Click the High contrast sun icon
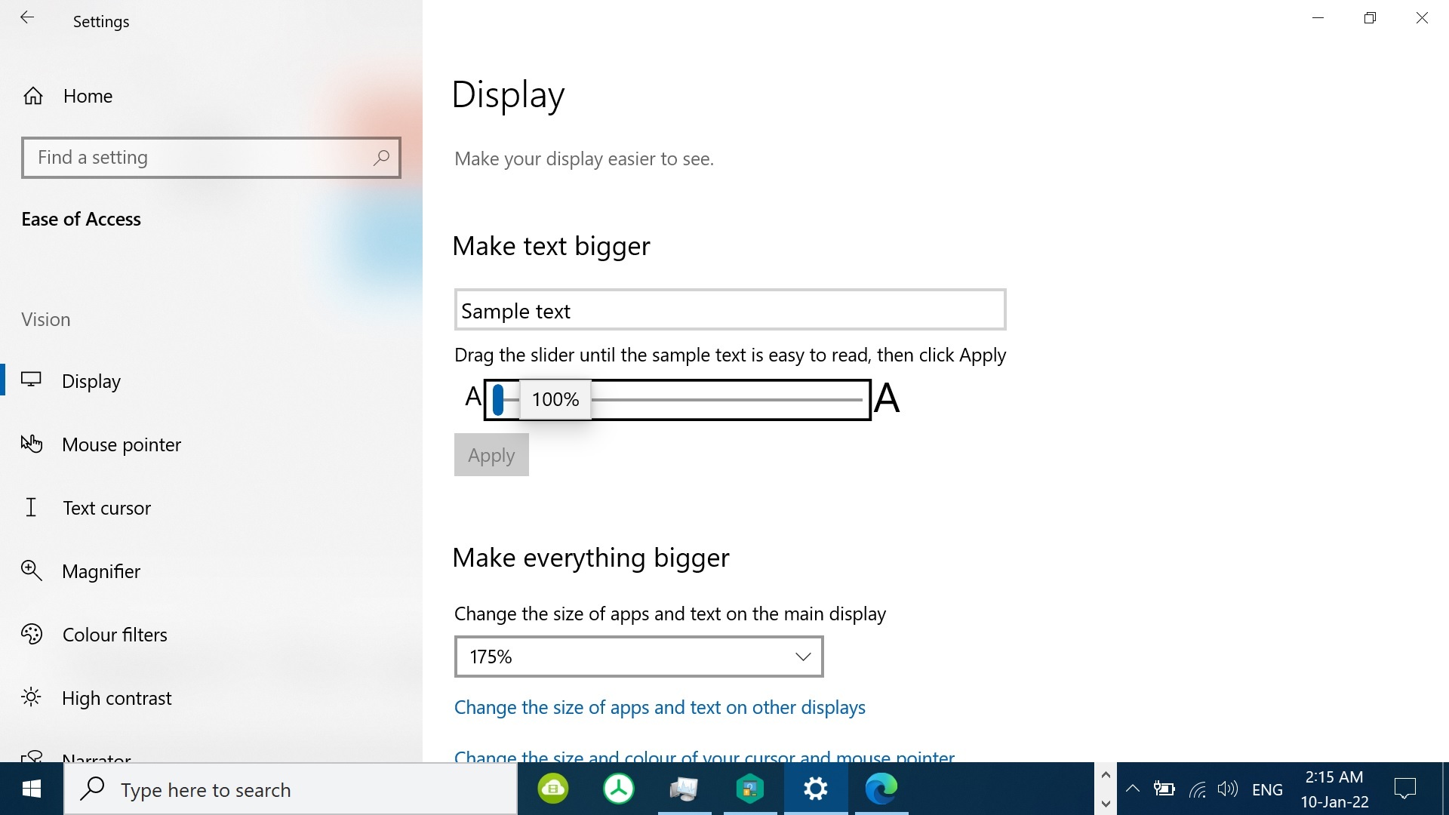The image size is (1449, 815). (32, 697)
